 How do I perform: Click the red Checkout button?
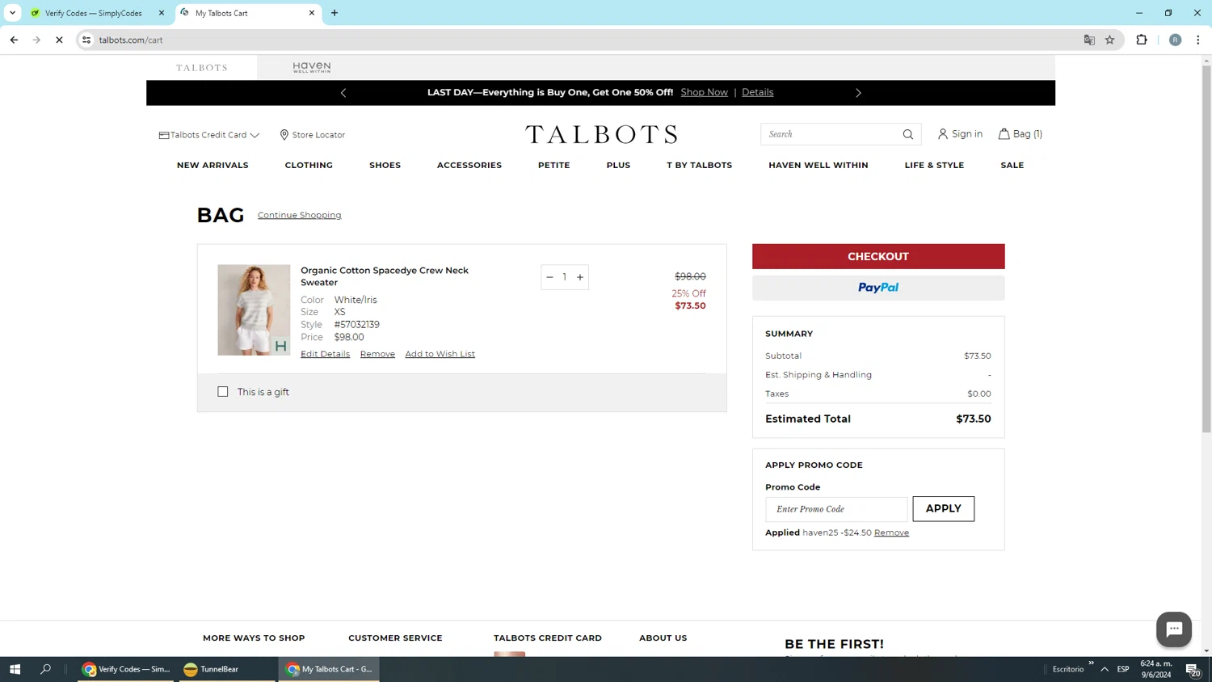click(878, 256)
